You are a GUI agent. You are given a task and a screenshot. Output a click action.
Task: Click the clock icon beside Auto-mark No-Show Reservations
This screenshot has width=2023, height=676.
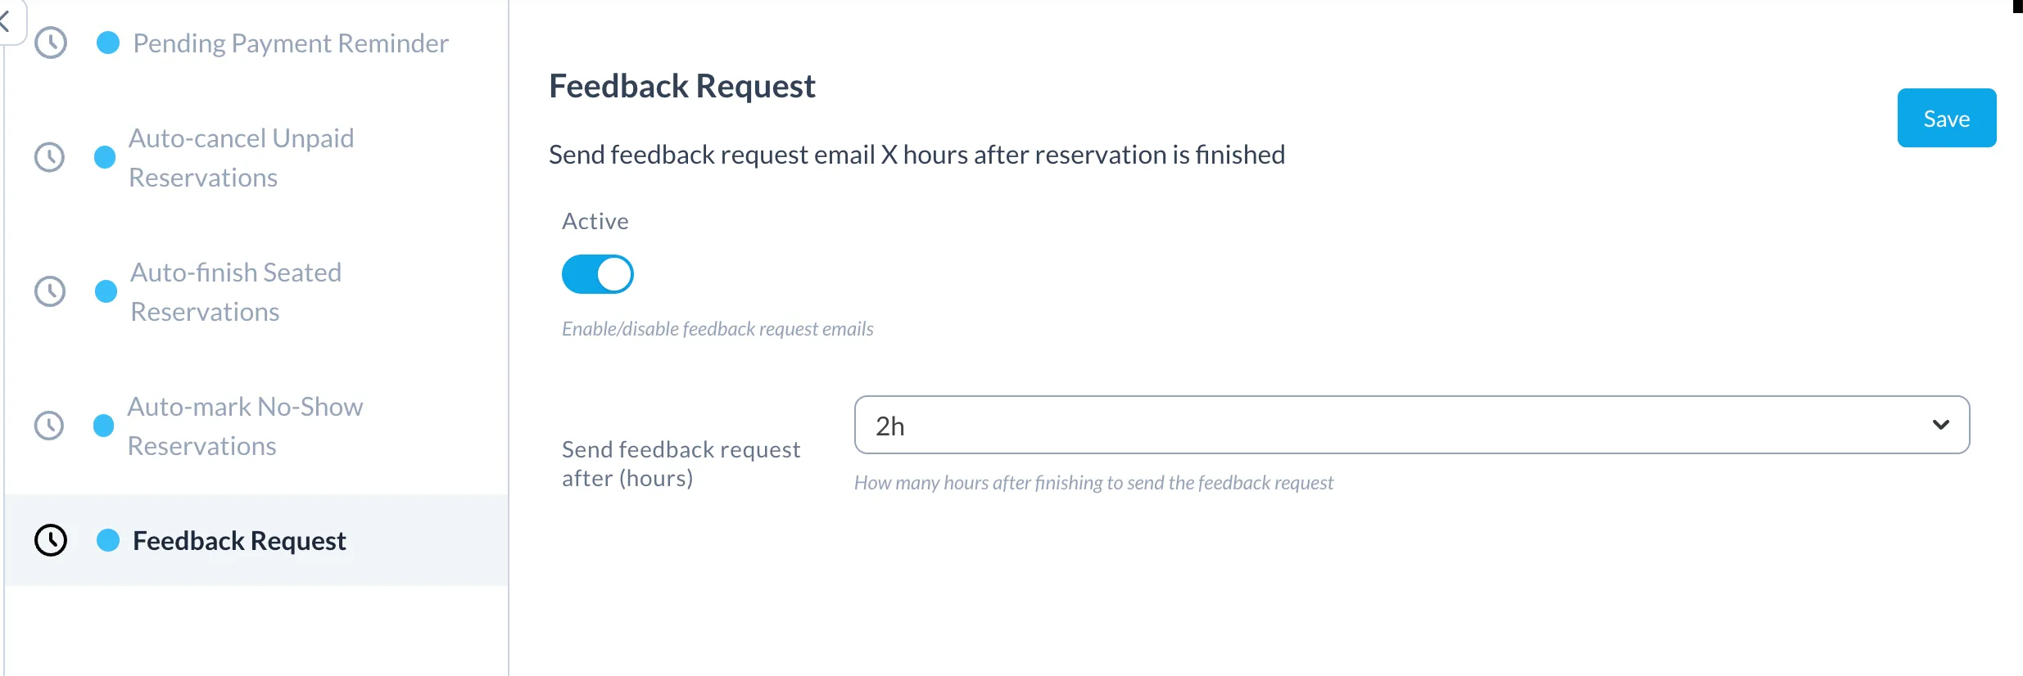[49, 426]
